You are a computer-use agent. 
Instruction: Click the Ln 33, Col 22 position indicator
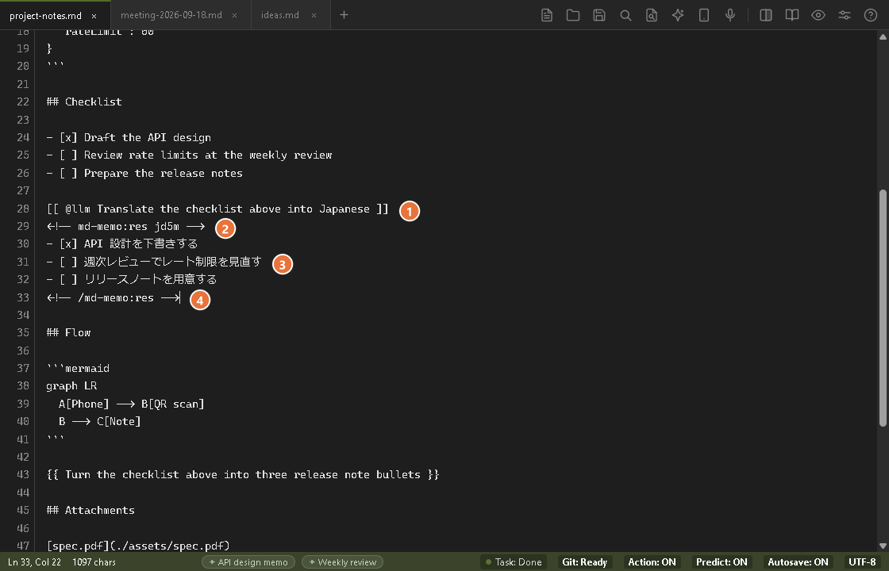35,562
